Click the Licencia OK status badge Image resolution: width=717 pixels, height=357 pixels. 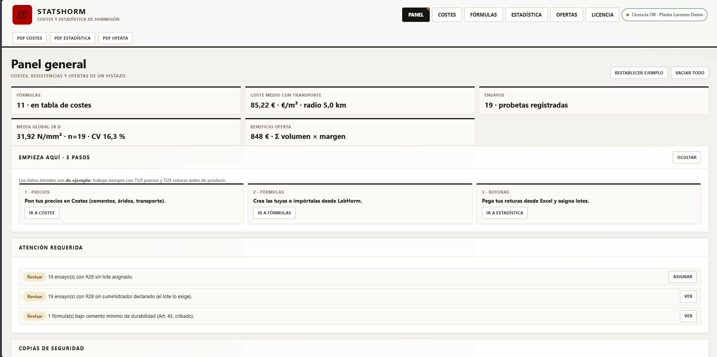[x=664, y=15]
